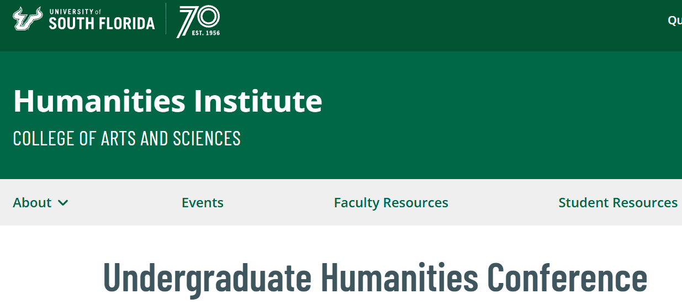The width and height of the screenshot is (682, 304).
Task: Open the Faculty Resources section
Action: click(x=391, y=203)
